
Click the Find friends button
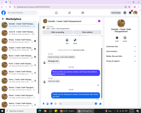tap(116, 13)
